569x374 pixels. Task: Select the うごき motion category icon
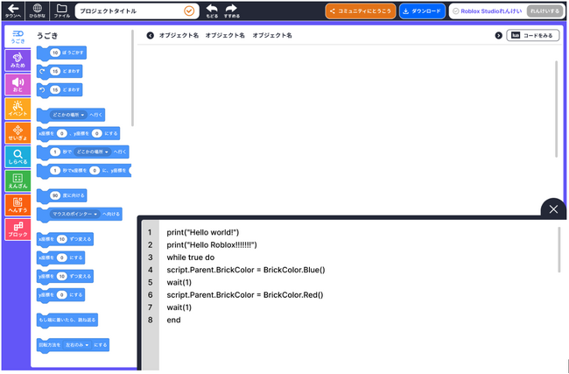pos(18,37)
